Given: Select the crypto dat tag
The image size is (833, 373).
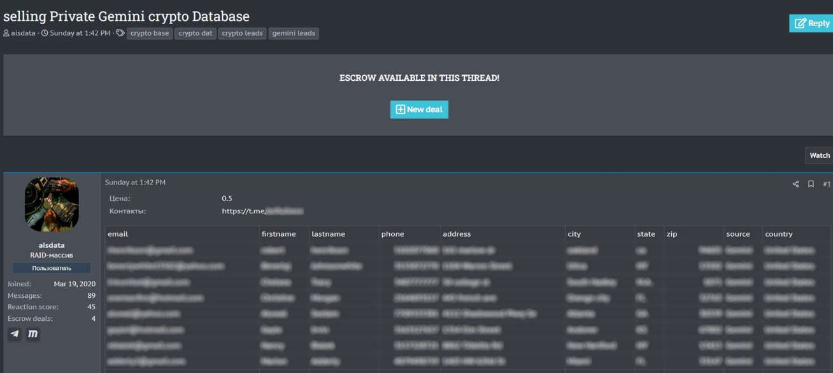Looking at the screenshot, I should click(196, 33).
